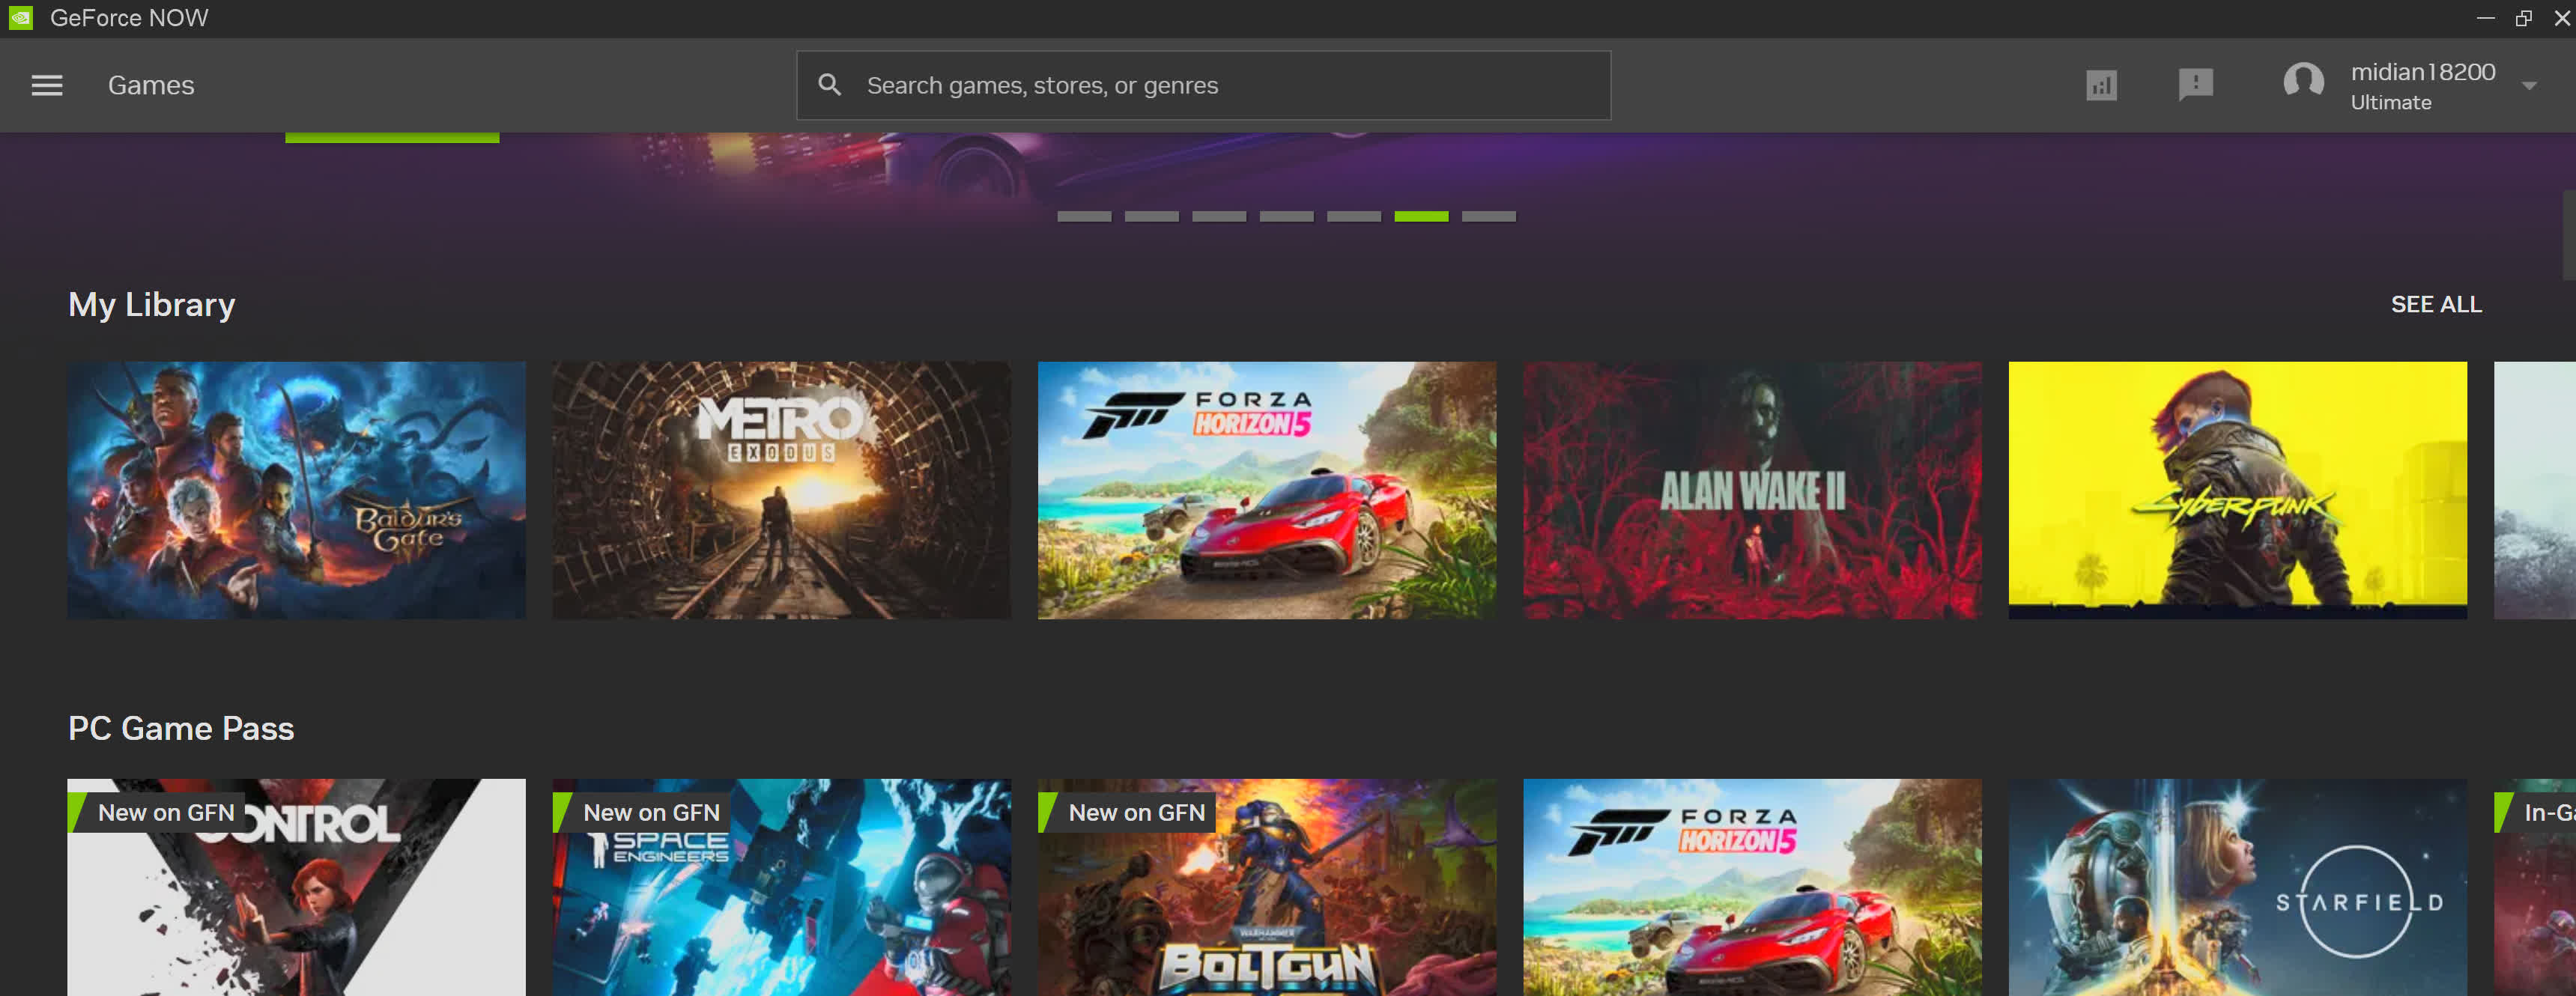Click the vertical scrollbar on right

coord(2569,235)
